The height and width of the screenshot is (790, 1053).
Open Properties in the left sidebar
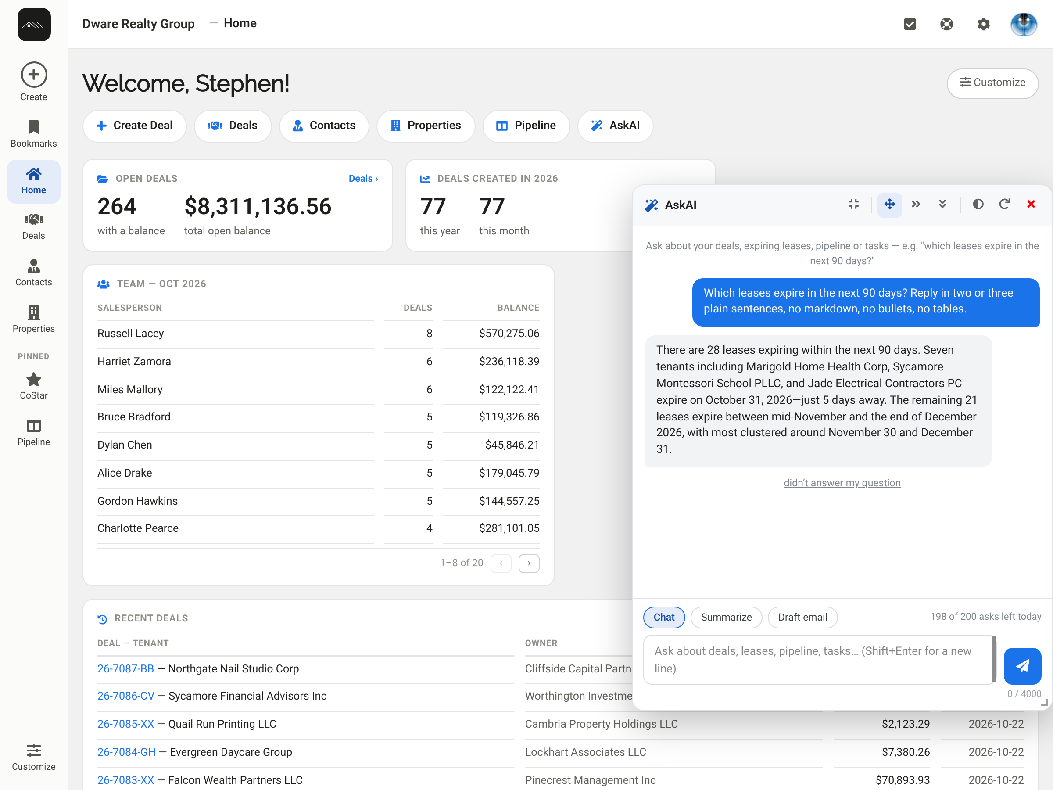click(x=33, y=320)
